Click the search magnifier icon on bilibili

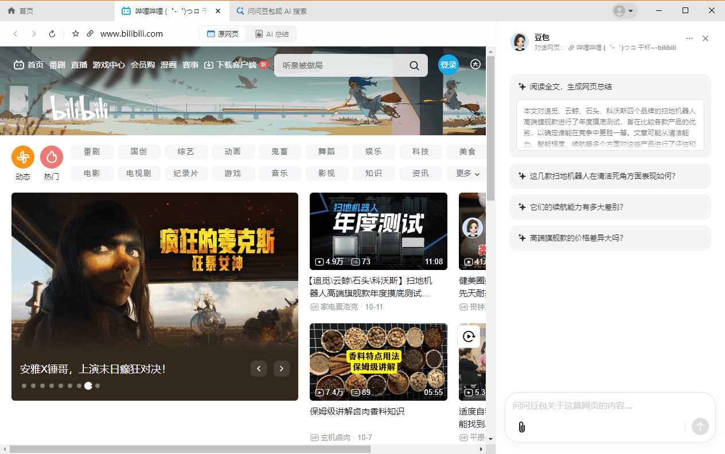pos(414,65)
